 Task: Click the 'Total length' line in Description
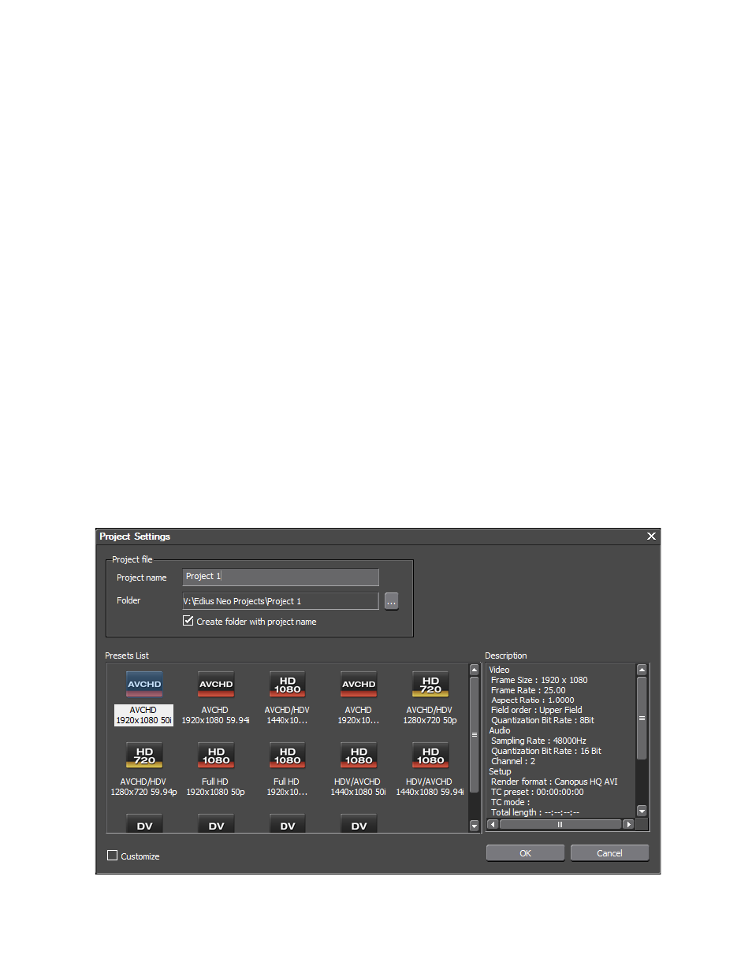click(x=535, y=812)
